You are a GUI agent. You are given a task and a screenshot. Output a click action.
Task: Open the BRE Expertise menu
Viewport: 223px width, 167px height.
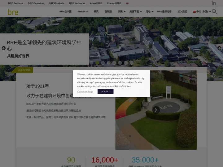[36, 3]
